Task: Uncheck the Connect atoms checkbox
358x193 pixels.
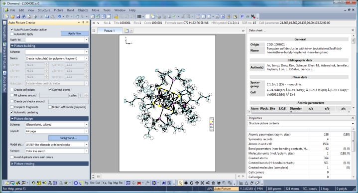Action: coord(50,90)
